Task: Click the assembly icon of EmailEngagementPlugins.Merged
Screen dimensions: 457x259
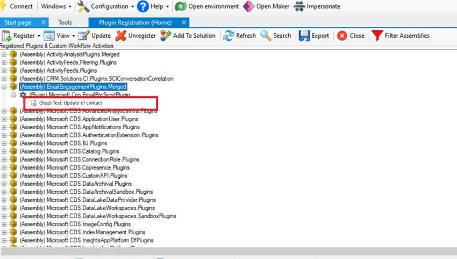Action: pyautogui.click(x=13, y=87)
